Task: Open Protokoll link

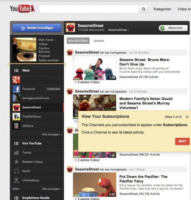Action: [44, 56]
